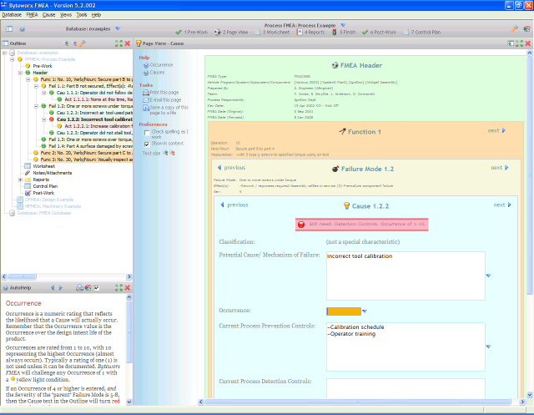Click the Outline horizontal scrollbar thumb

22,276
